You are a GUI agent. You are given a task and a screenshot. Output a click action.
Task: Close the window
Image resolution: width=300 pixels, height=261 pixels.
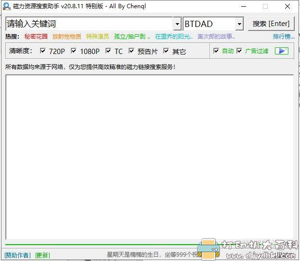287,6
